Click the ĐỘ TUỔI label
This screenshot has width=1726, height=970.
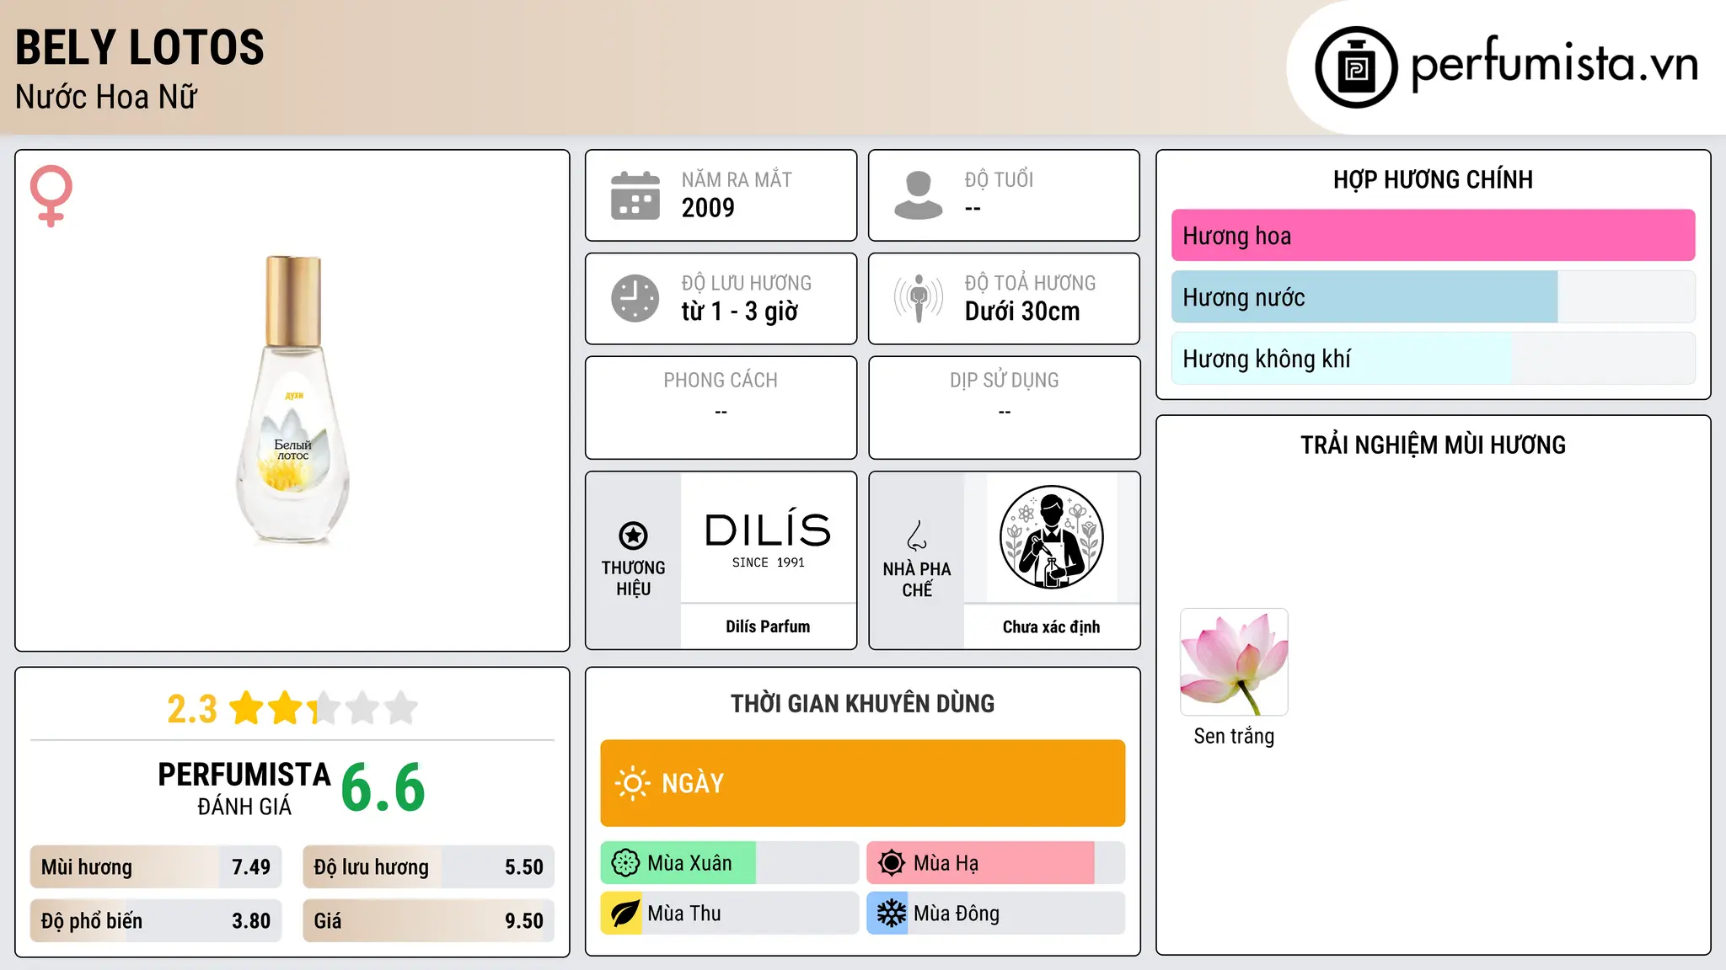tap(999, 179)
